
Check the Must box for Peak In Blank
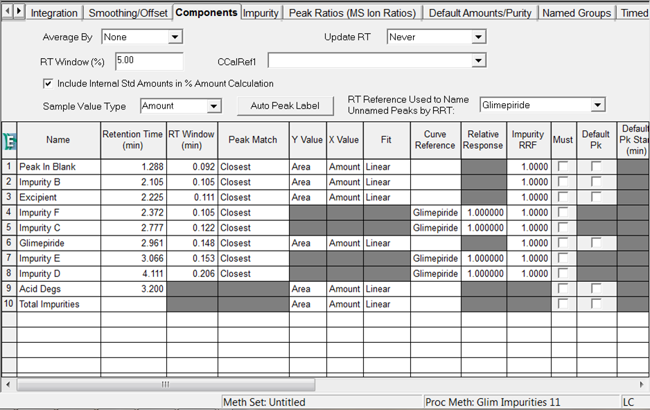563,166
